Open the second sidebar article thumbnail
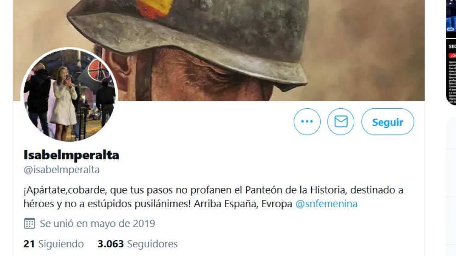 451,72
